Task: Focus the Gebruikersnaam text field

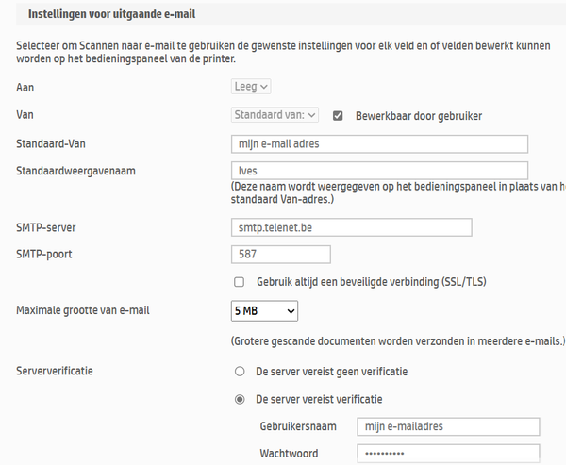Action: (448, 426)
